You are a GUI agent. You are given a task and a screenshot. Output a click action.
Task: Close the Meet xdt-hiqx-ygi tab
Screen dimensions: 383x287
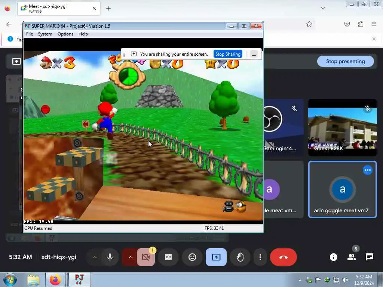click(94, 8)
